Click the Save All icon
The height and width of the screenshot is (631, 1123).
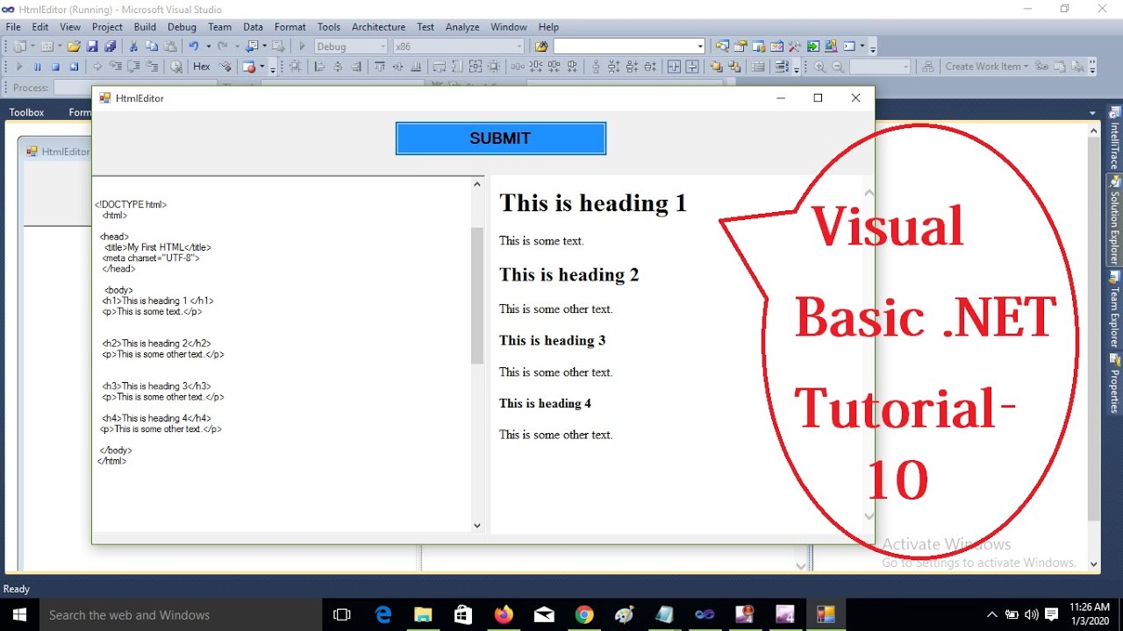[x=110, y=46]
